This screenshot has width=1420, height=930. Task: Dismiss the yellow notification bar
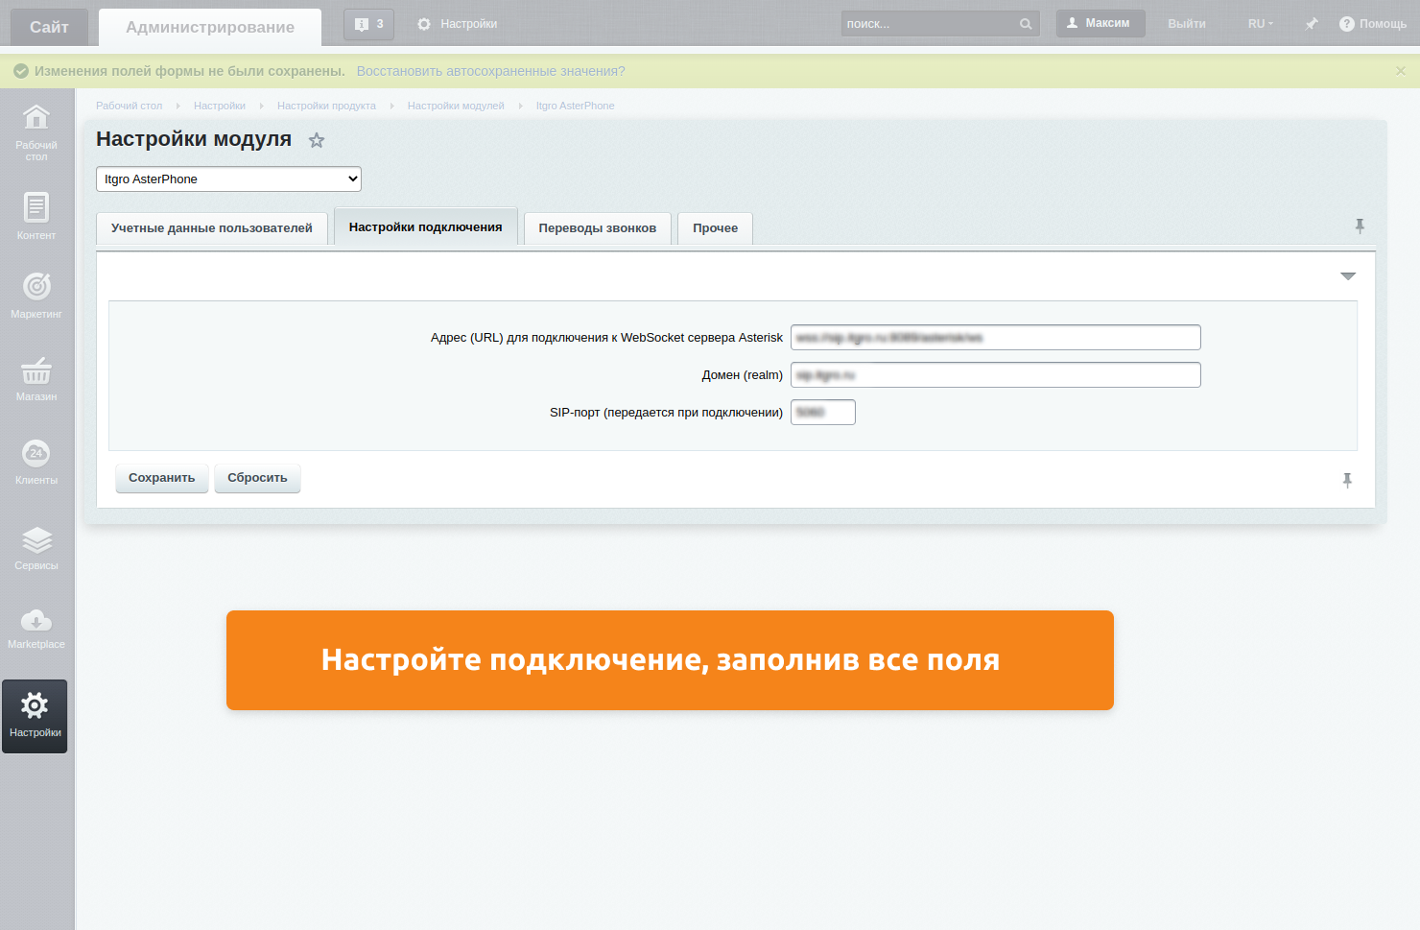(x=1400, y=71)
